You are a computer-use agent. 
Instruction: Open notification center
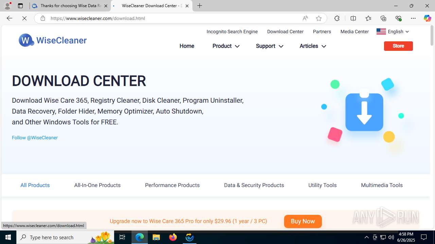coord(424,237)
